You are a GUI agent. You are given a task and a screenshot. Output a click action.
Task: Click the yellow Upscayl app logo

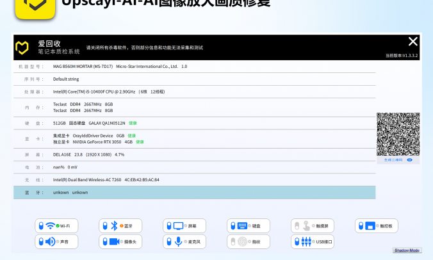tap(35, 8)
